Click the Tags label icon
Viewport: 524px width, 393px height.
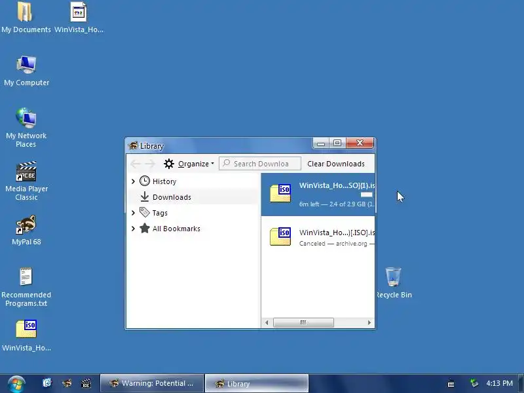coord(144,212)
